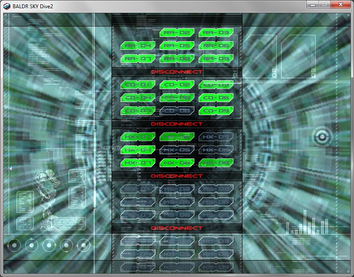Select the HX-09 stage button

coord(216,163)
